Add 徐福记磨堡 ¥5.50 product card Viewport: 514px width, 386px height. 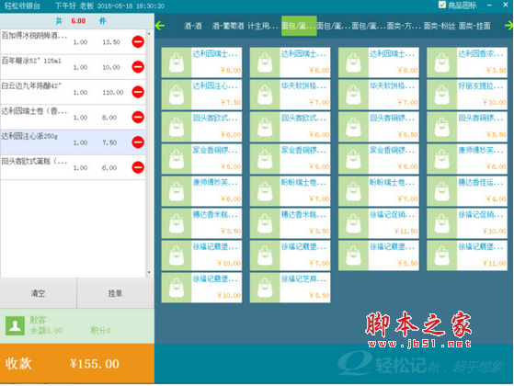tap(379, 255)
